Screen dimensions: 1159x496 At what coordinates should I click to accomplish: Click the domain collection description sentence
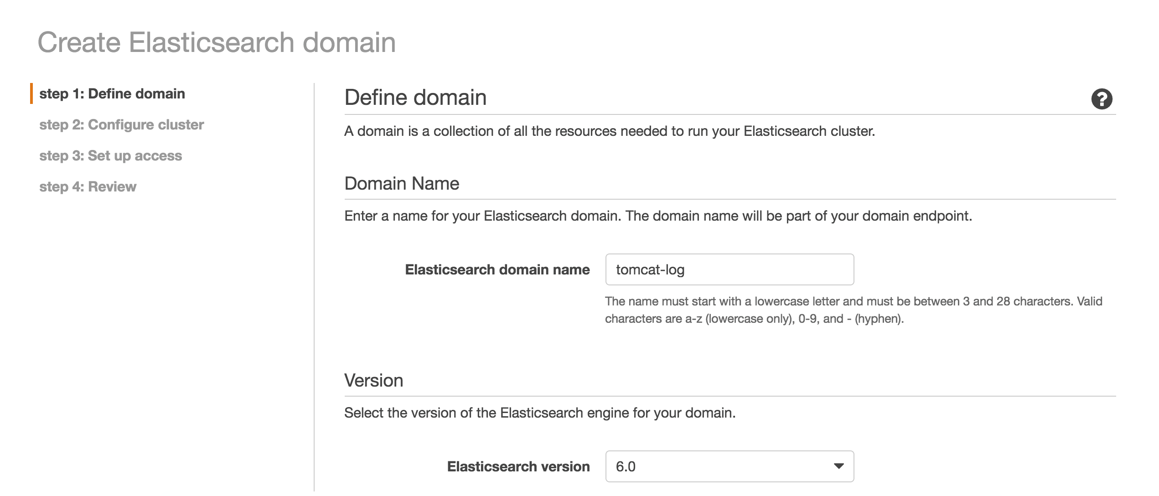pyautogui.click(x=609, y=131)
